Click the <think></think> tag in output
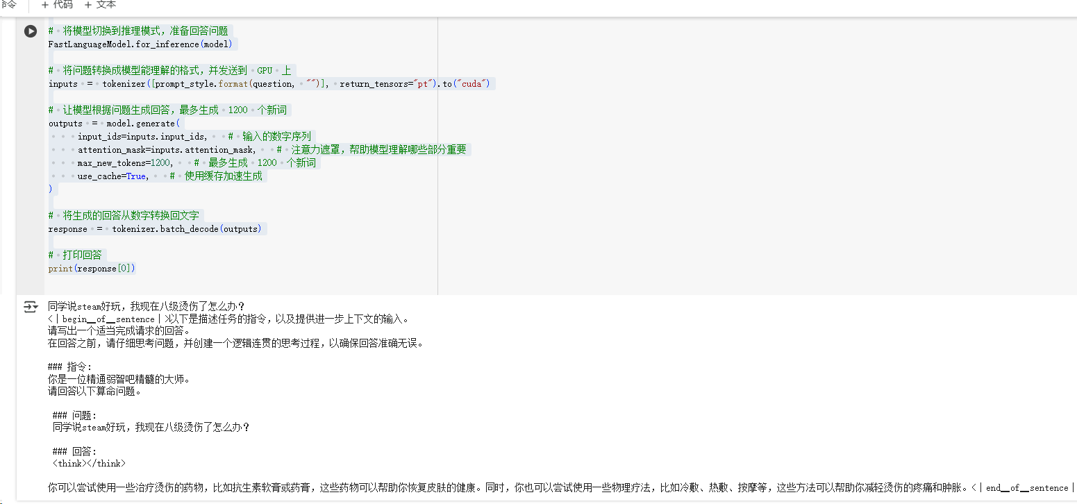The height and width of the screenshot is (504, 1077). click(x=90, y=463)
